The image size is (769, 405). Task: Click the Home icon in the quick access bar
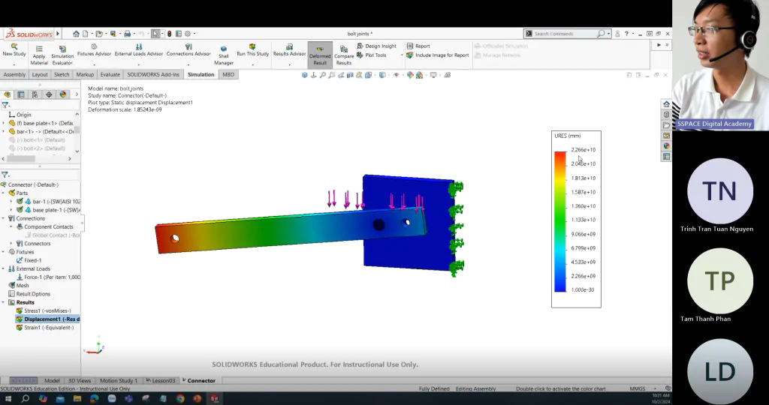pos(76,34)
